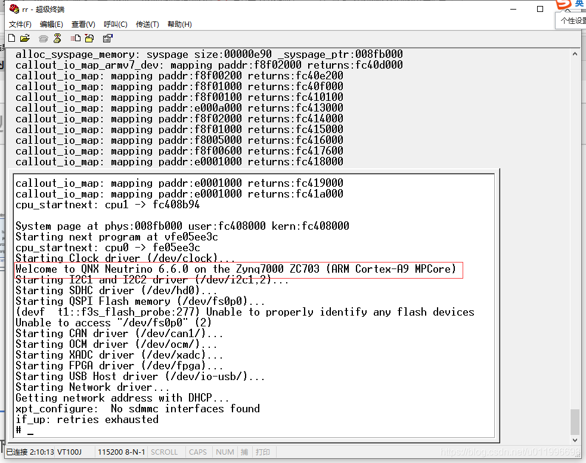Click the scrollbar down arrow
Viewport: 586px width, 463px height.
575,440
